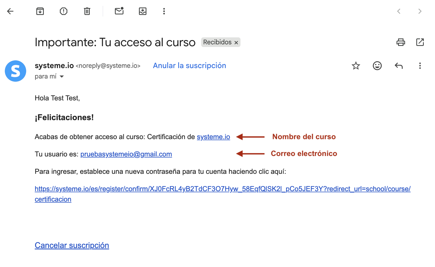Click the '¡Felicitaciones!' heading

64,117
